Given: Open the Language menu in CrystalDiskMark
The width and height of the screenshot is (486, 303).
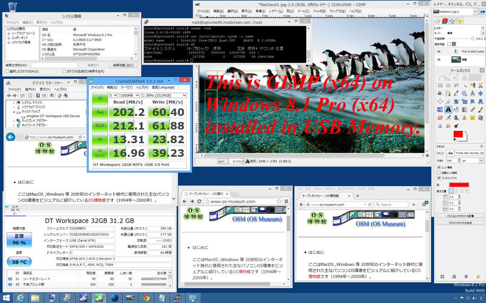Looking at the screenshot, I should [x=163, y=87].
